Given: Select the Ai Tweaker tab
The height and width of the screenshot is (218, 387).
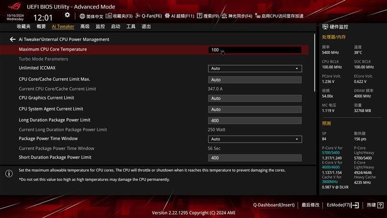Looking at the screenshot, I should [x=63, y=27].
